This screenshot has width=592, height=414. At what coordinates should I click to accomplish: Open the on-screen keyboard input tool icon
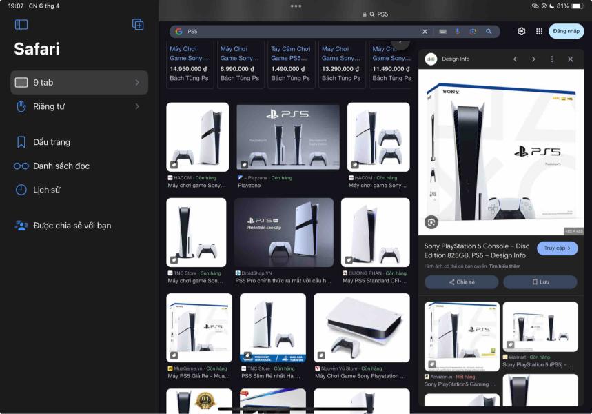(x=443, y=32)
